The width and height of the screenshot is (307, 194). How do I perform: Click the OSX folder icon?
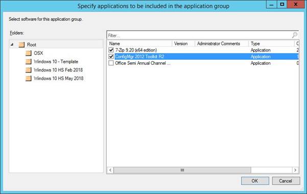click(29, 53)
